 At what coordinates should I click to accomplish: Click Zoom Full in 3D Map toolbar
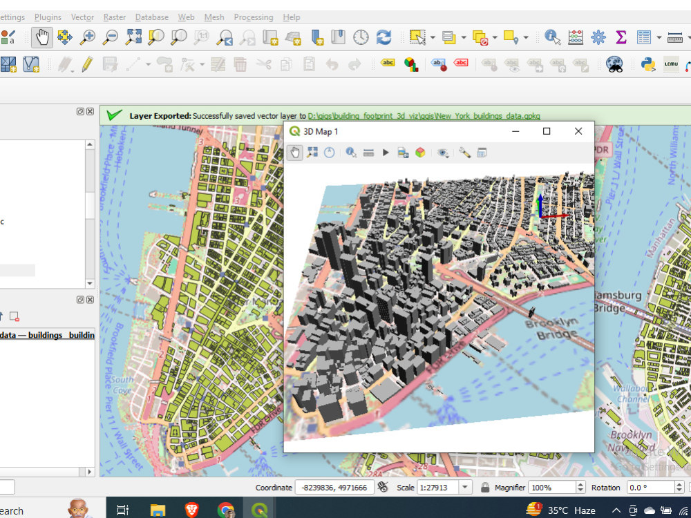point(312,153)
